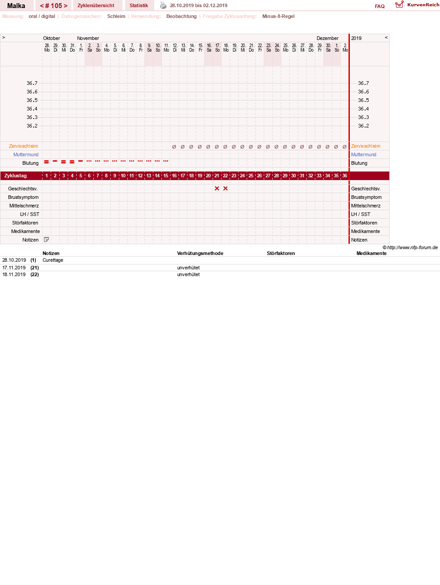
Task: Click 'unverhütet' entry for 17.11.2019
Action: click(188, 268)
